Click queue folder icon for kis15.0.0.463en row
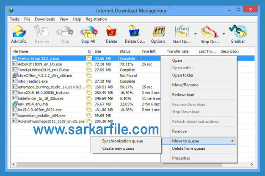The height and width of the screenshot is (176, 265). pos(89,110)
